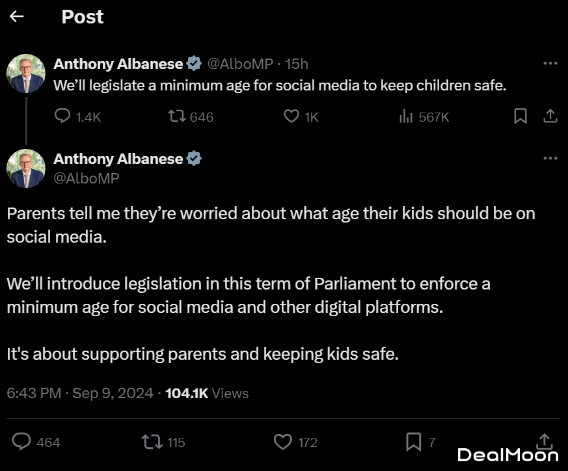This screenshot has height=471, width=568.
Task: Click the back arrow beside Post
Action: point(17,17)
